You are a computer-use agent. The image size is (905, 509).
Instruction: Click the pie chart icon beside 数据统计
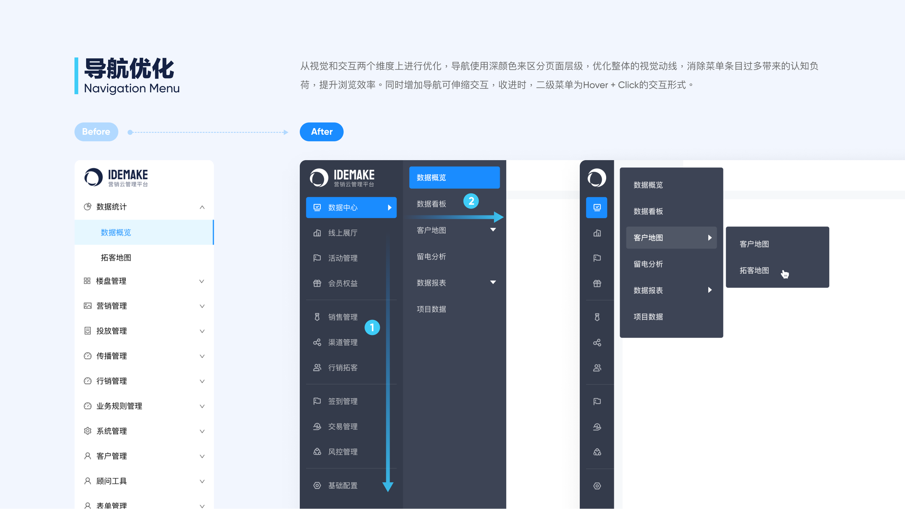[x=87, y=207]
